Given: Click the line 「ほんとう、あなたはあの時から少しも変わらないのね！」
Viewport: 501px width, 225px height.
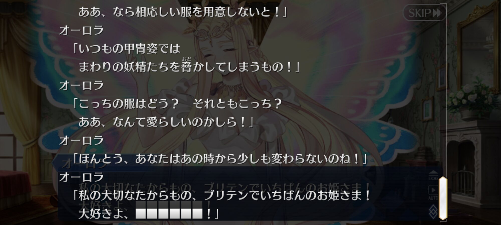Looking at the screenshot, I should point(219,159).
